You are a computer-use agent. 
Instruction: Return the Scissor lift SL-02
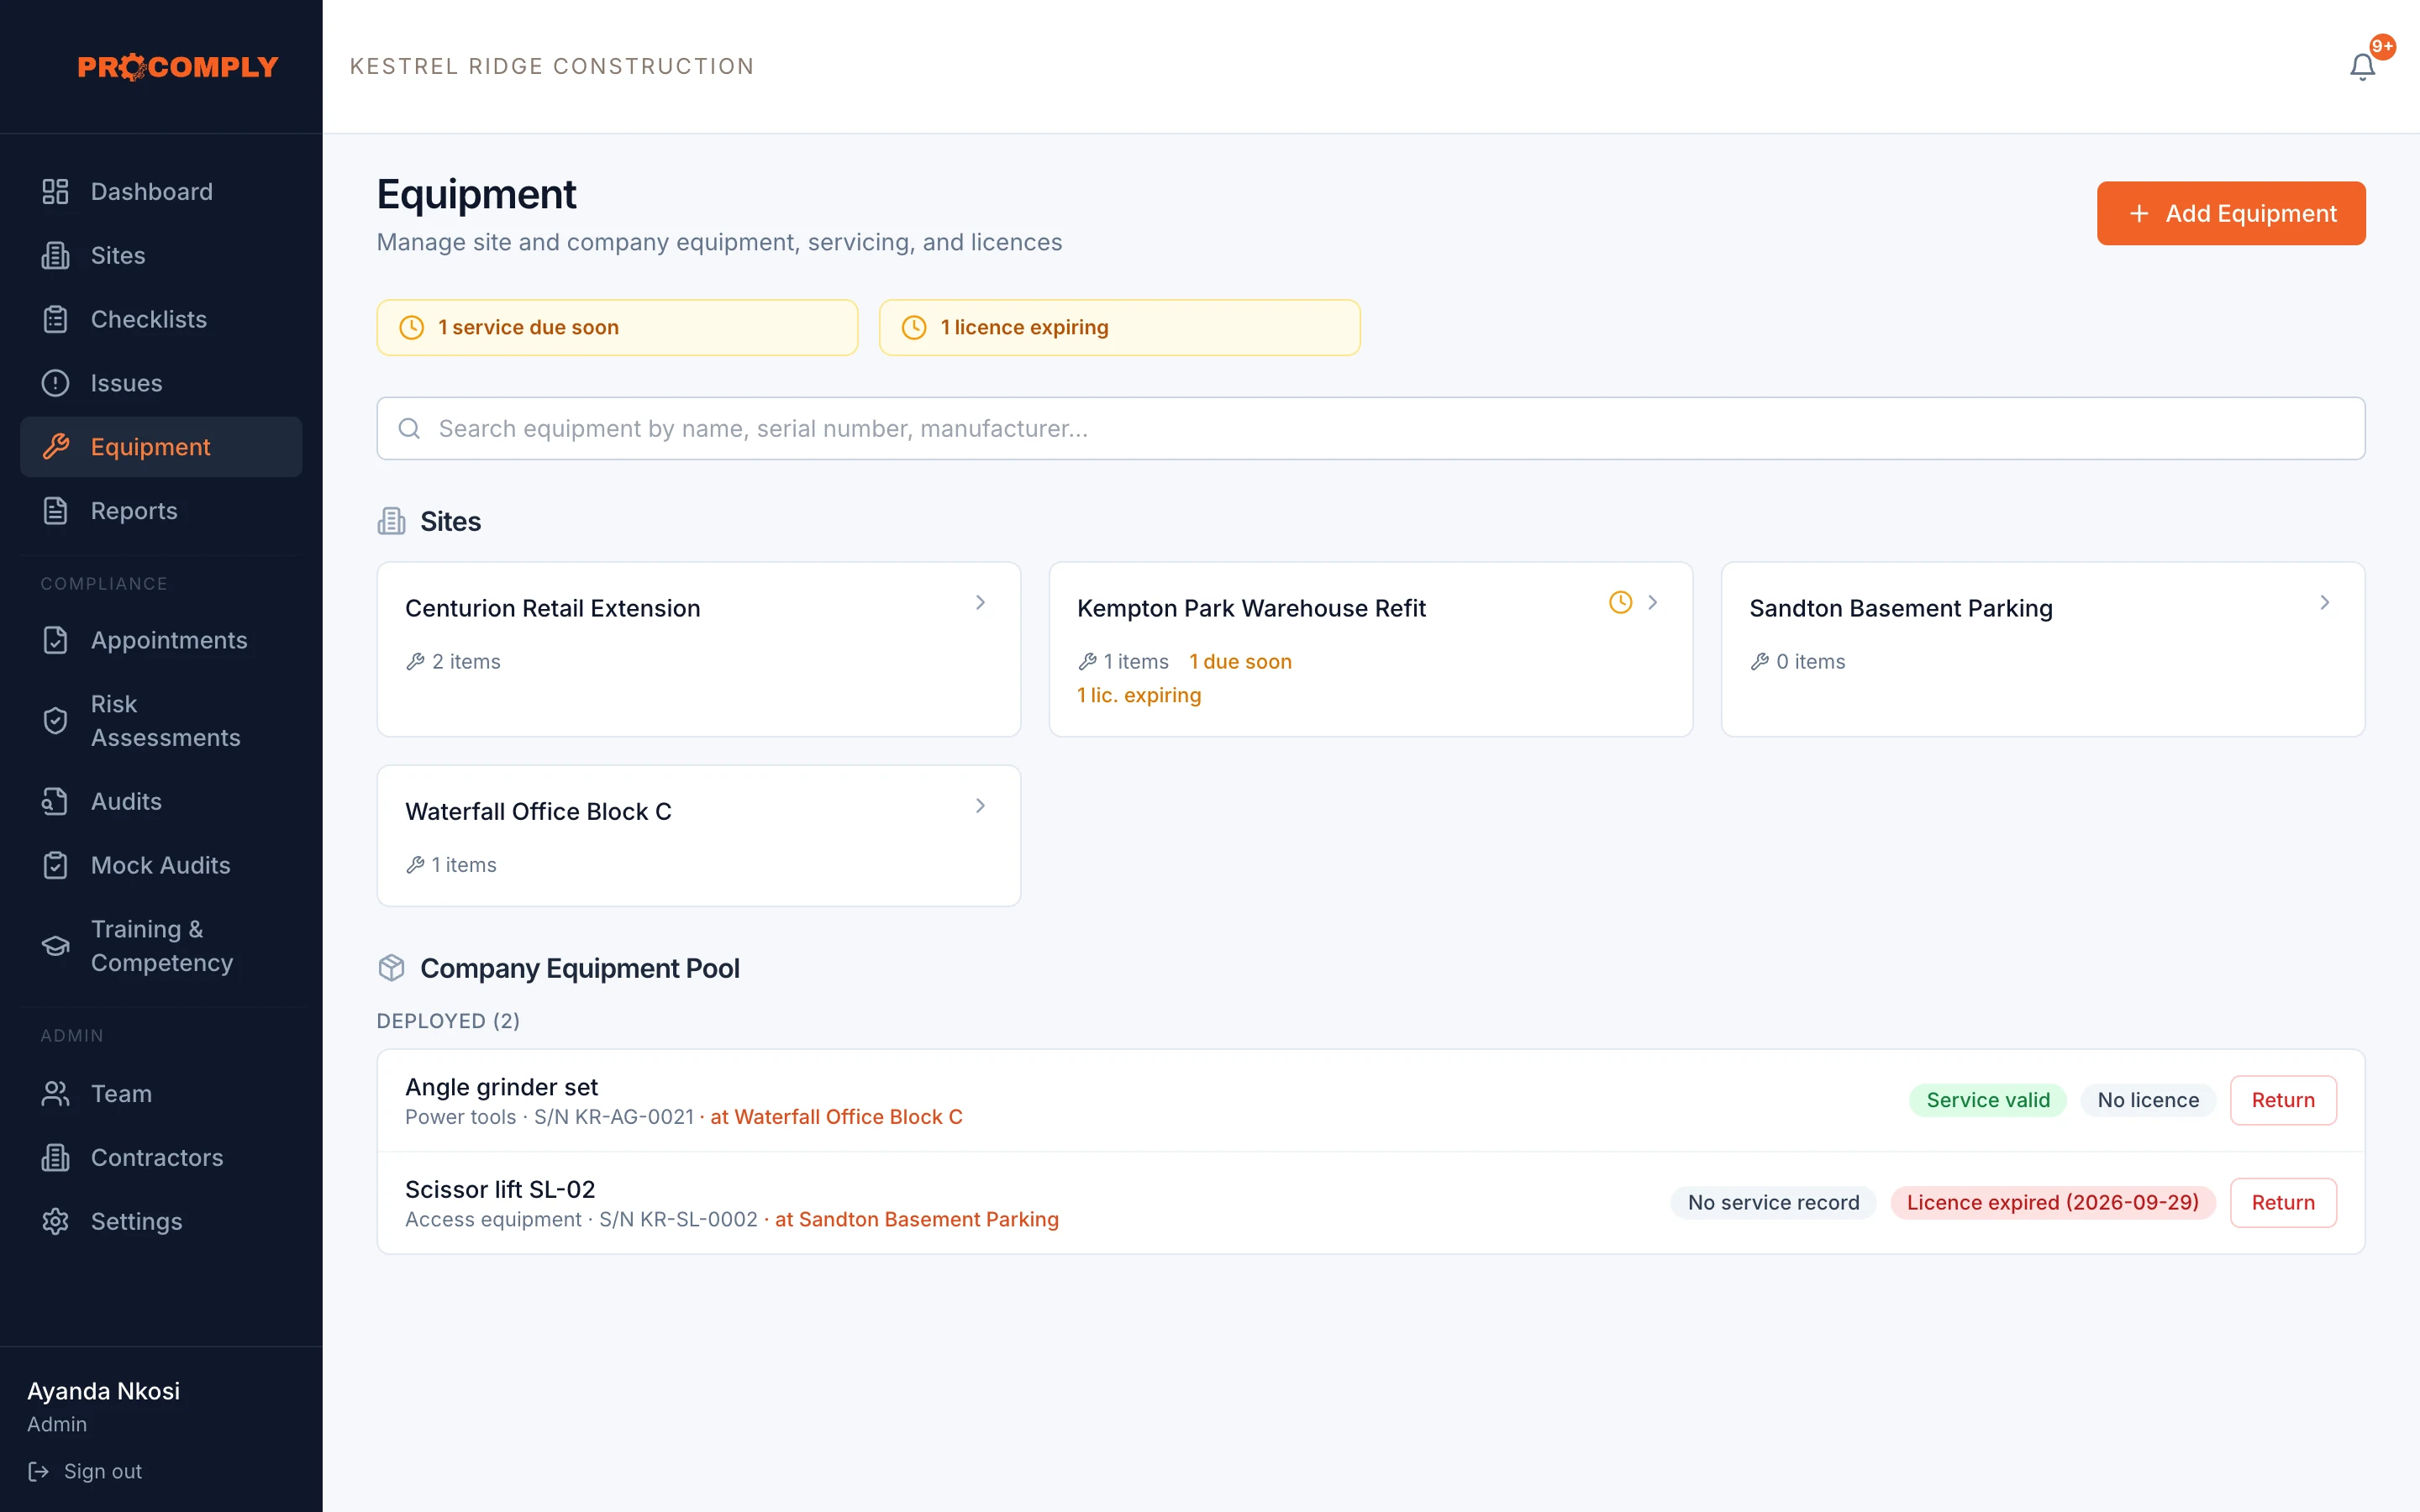2283,1202
